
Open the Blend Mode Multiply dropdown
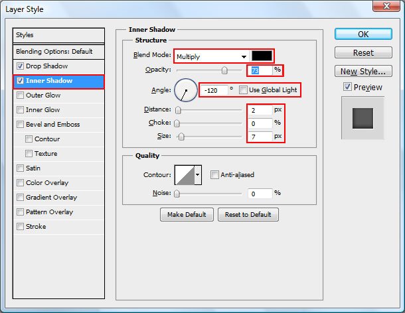tap(212, 56)
